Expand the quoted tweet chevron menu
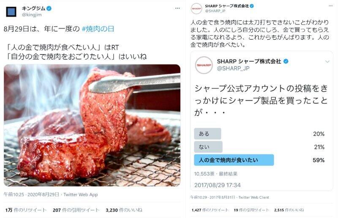The height and width of the screenshot is (218, 338). pos(327,62)
